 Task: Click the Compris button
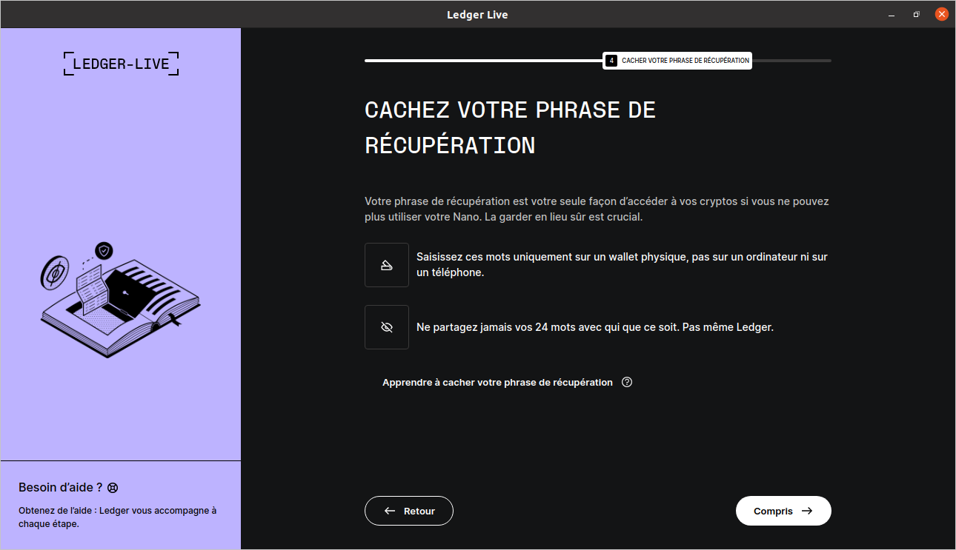pyautogui.click(x=783, y=511)
